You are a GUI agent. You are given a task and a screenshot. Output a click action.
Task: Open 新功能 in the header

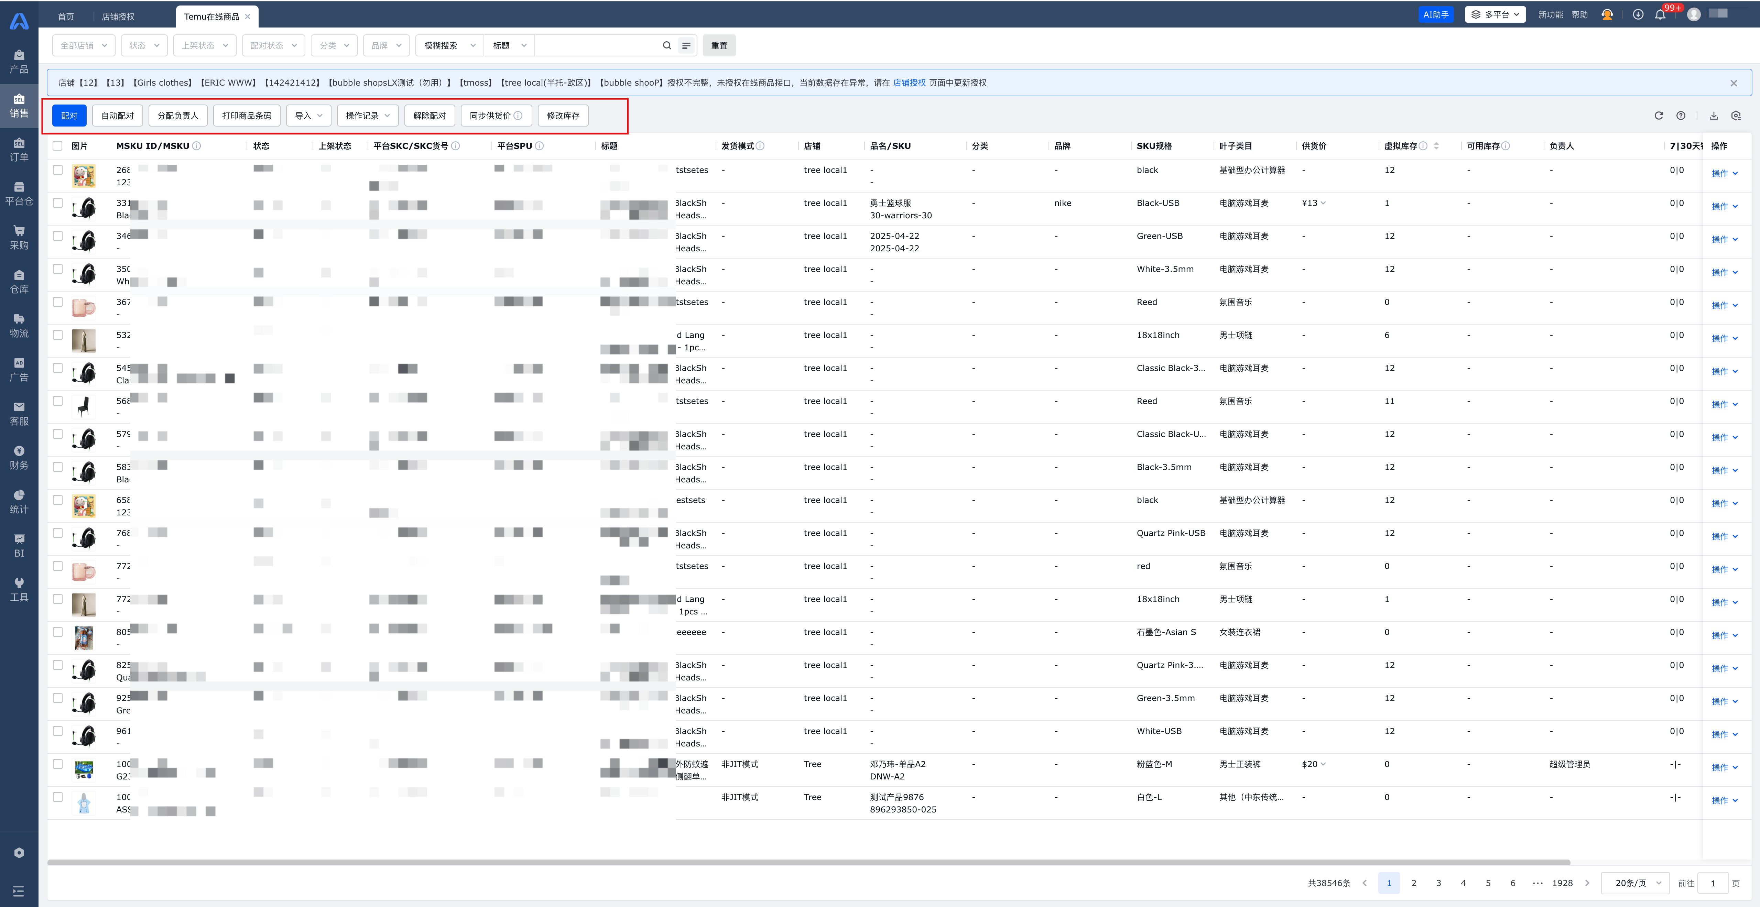pos(1550,14)
